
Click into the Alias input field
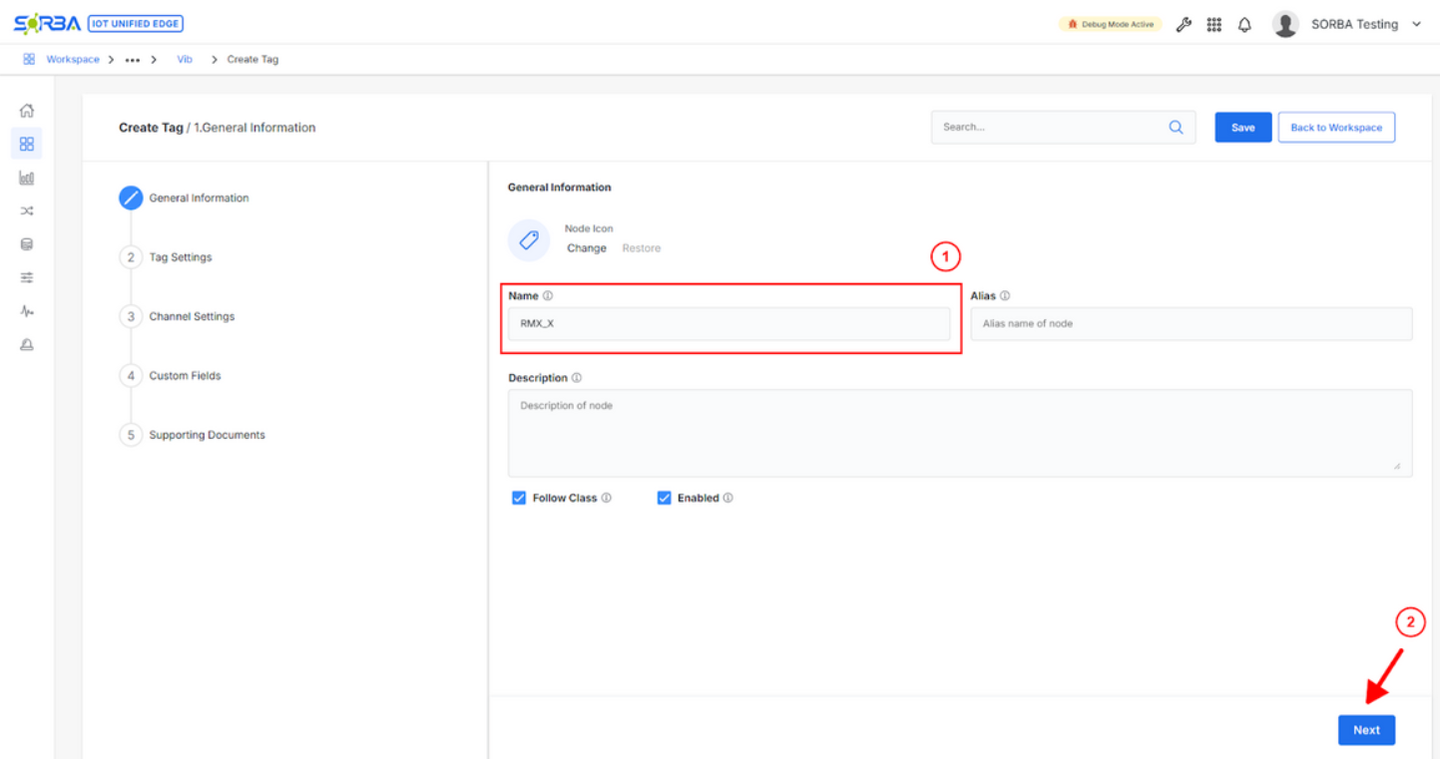[x=1191, y=324]
